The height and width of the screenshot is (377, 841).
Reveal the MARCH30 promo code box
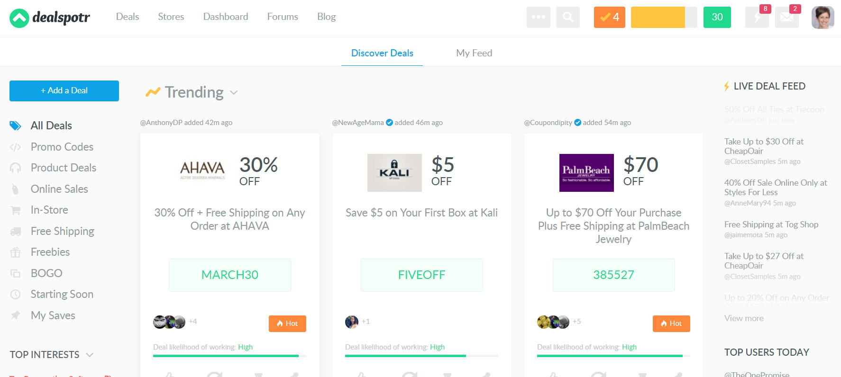[x=230, y=275]
